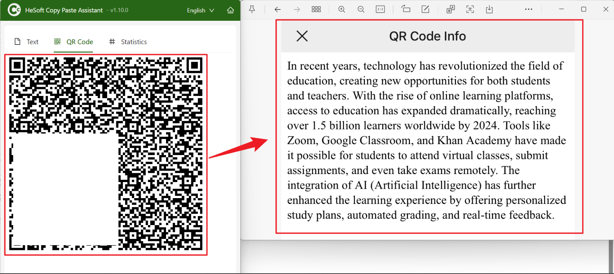The image size is (614, 274).
Task: Select the QR Code tab
Action: pos(74,42)
